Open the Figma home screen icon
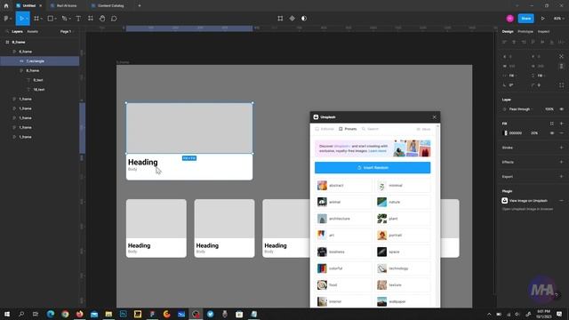This screenshot has height=320, width=569. coord(6,6)
